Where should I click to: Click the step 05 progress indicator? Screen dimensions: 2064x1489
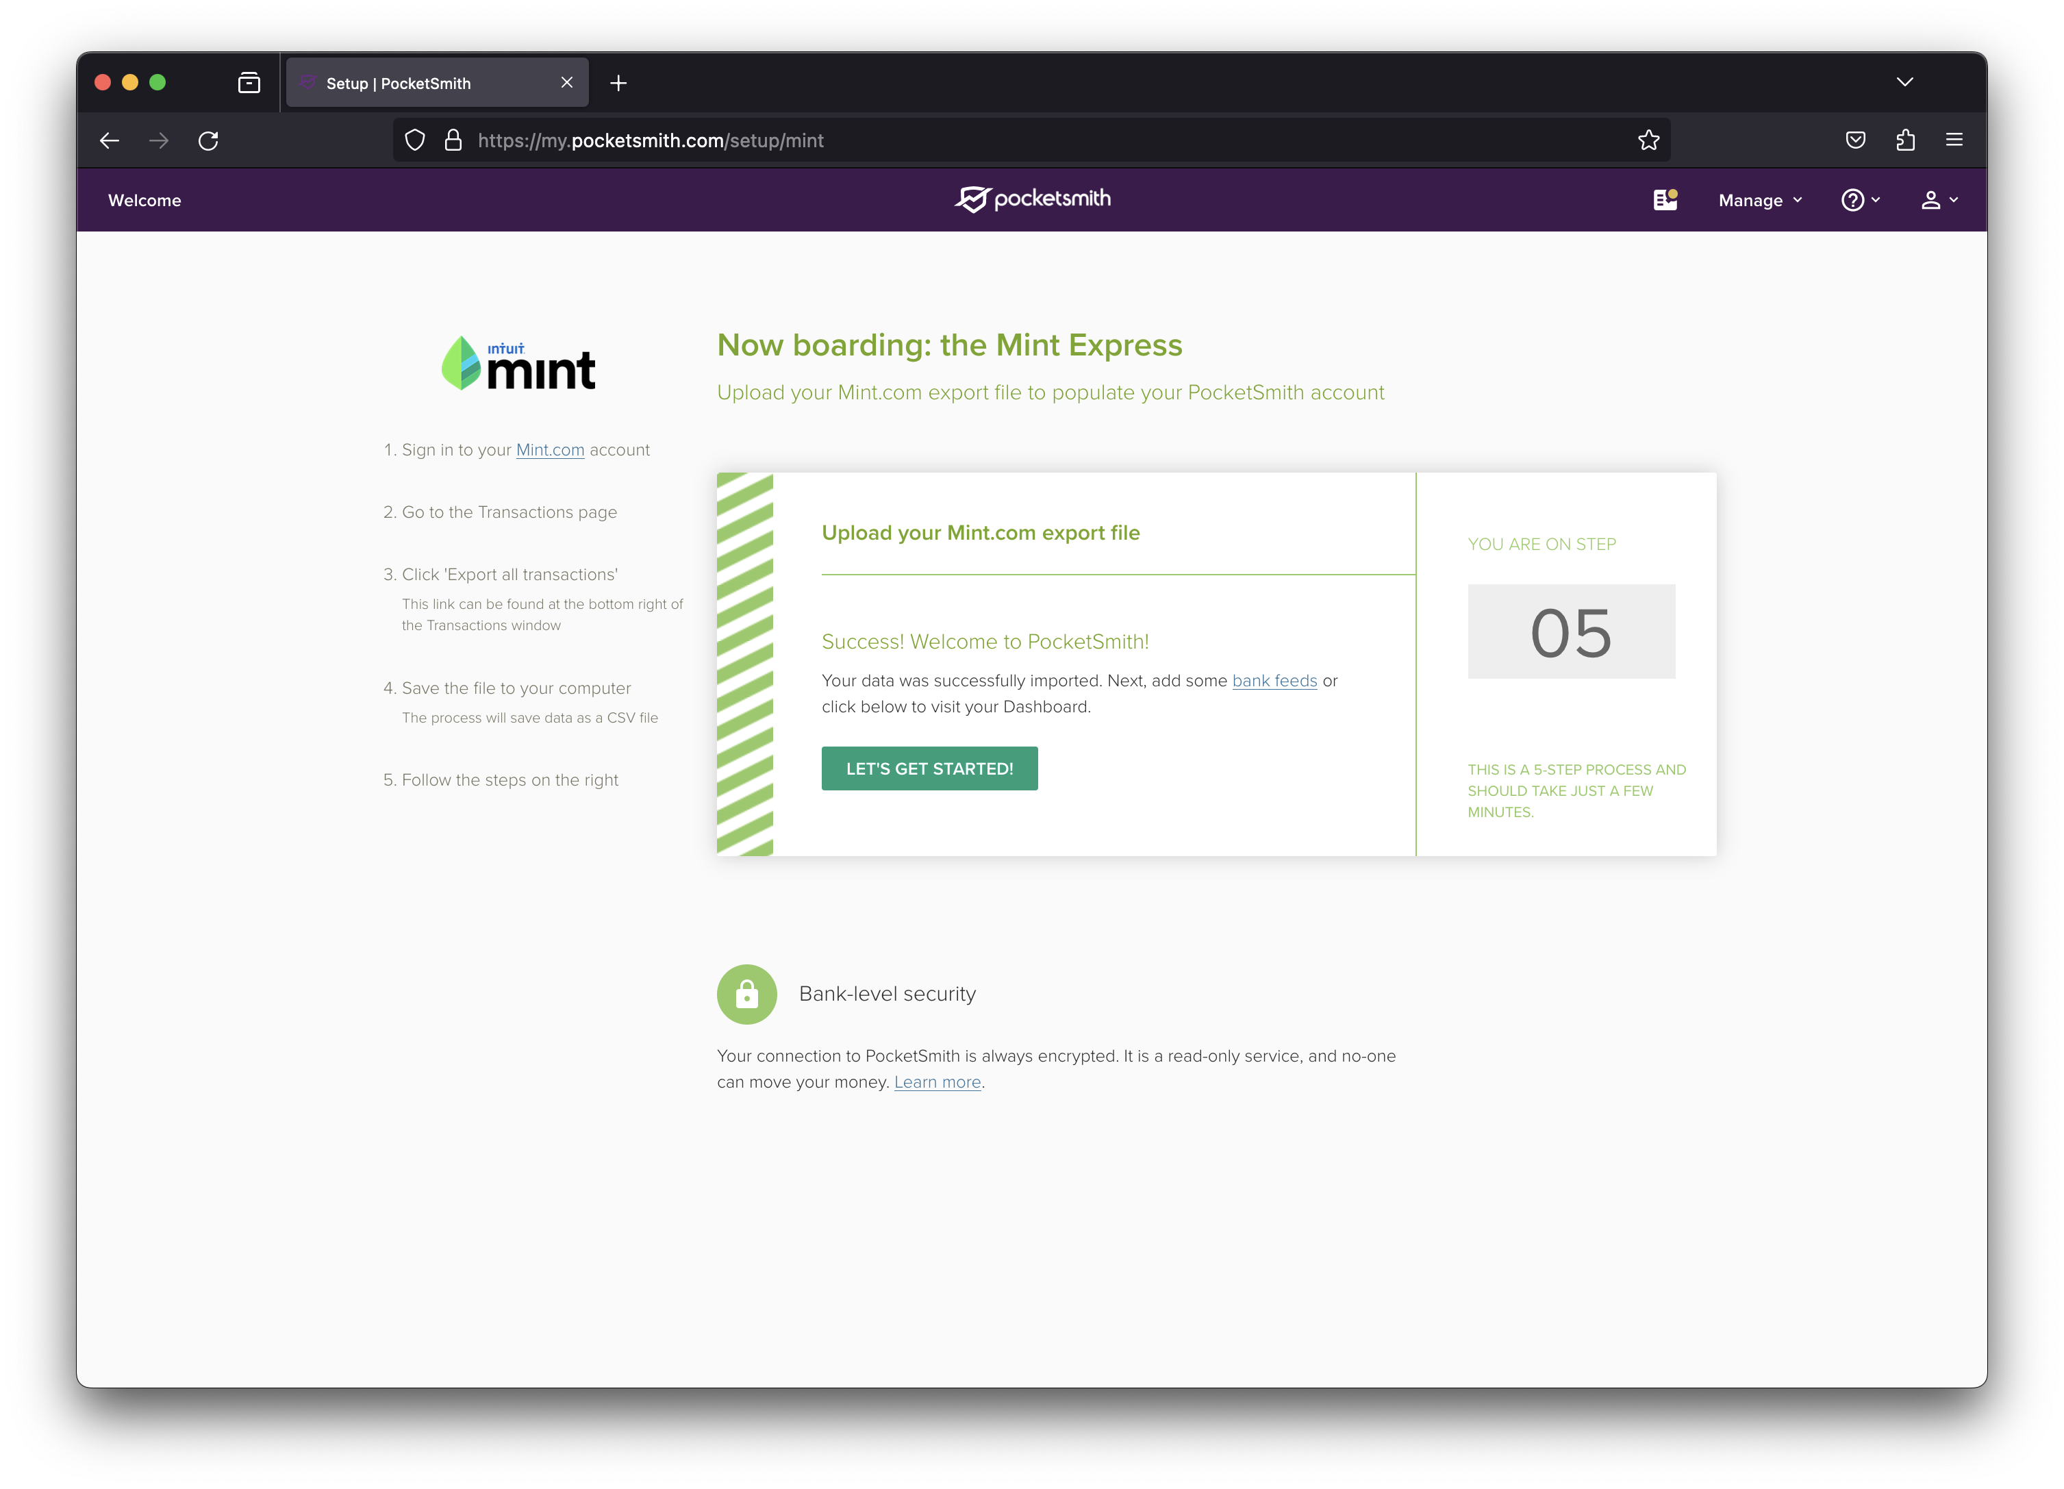tap(1571, 631)
